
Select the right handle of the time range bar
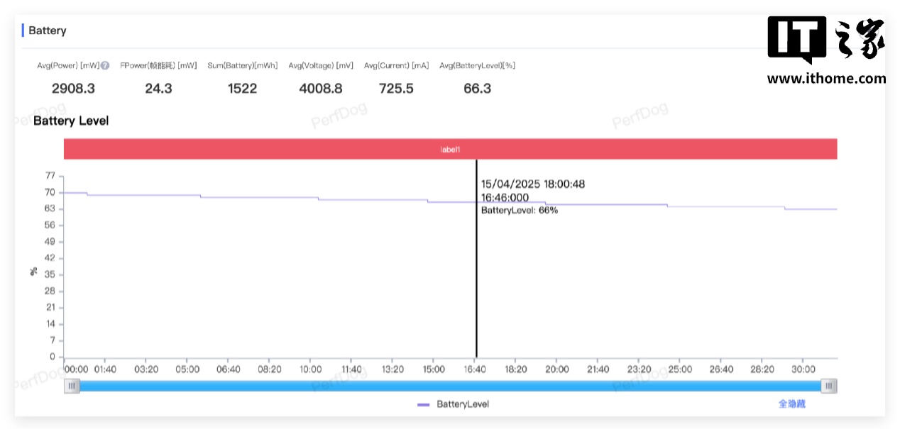point(828,386)
